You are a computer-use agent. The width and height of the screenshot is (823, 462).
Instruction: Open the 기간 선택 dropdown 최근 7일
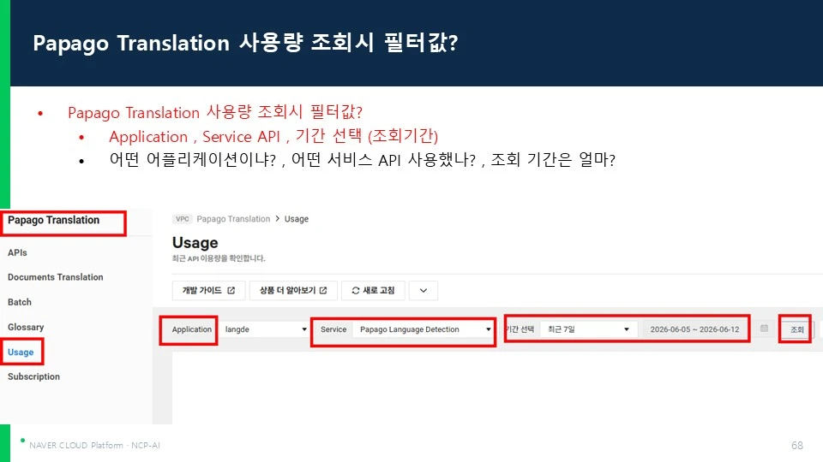point(588,329)
